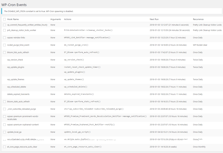Check the _cron_subscribe_reloaded_purge checkbox
The height and width of the screenshot is (153, 223).
click(4, 109)
